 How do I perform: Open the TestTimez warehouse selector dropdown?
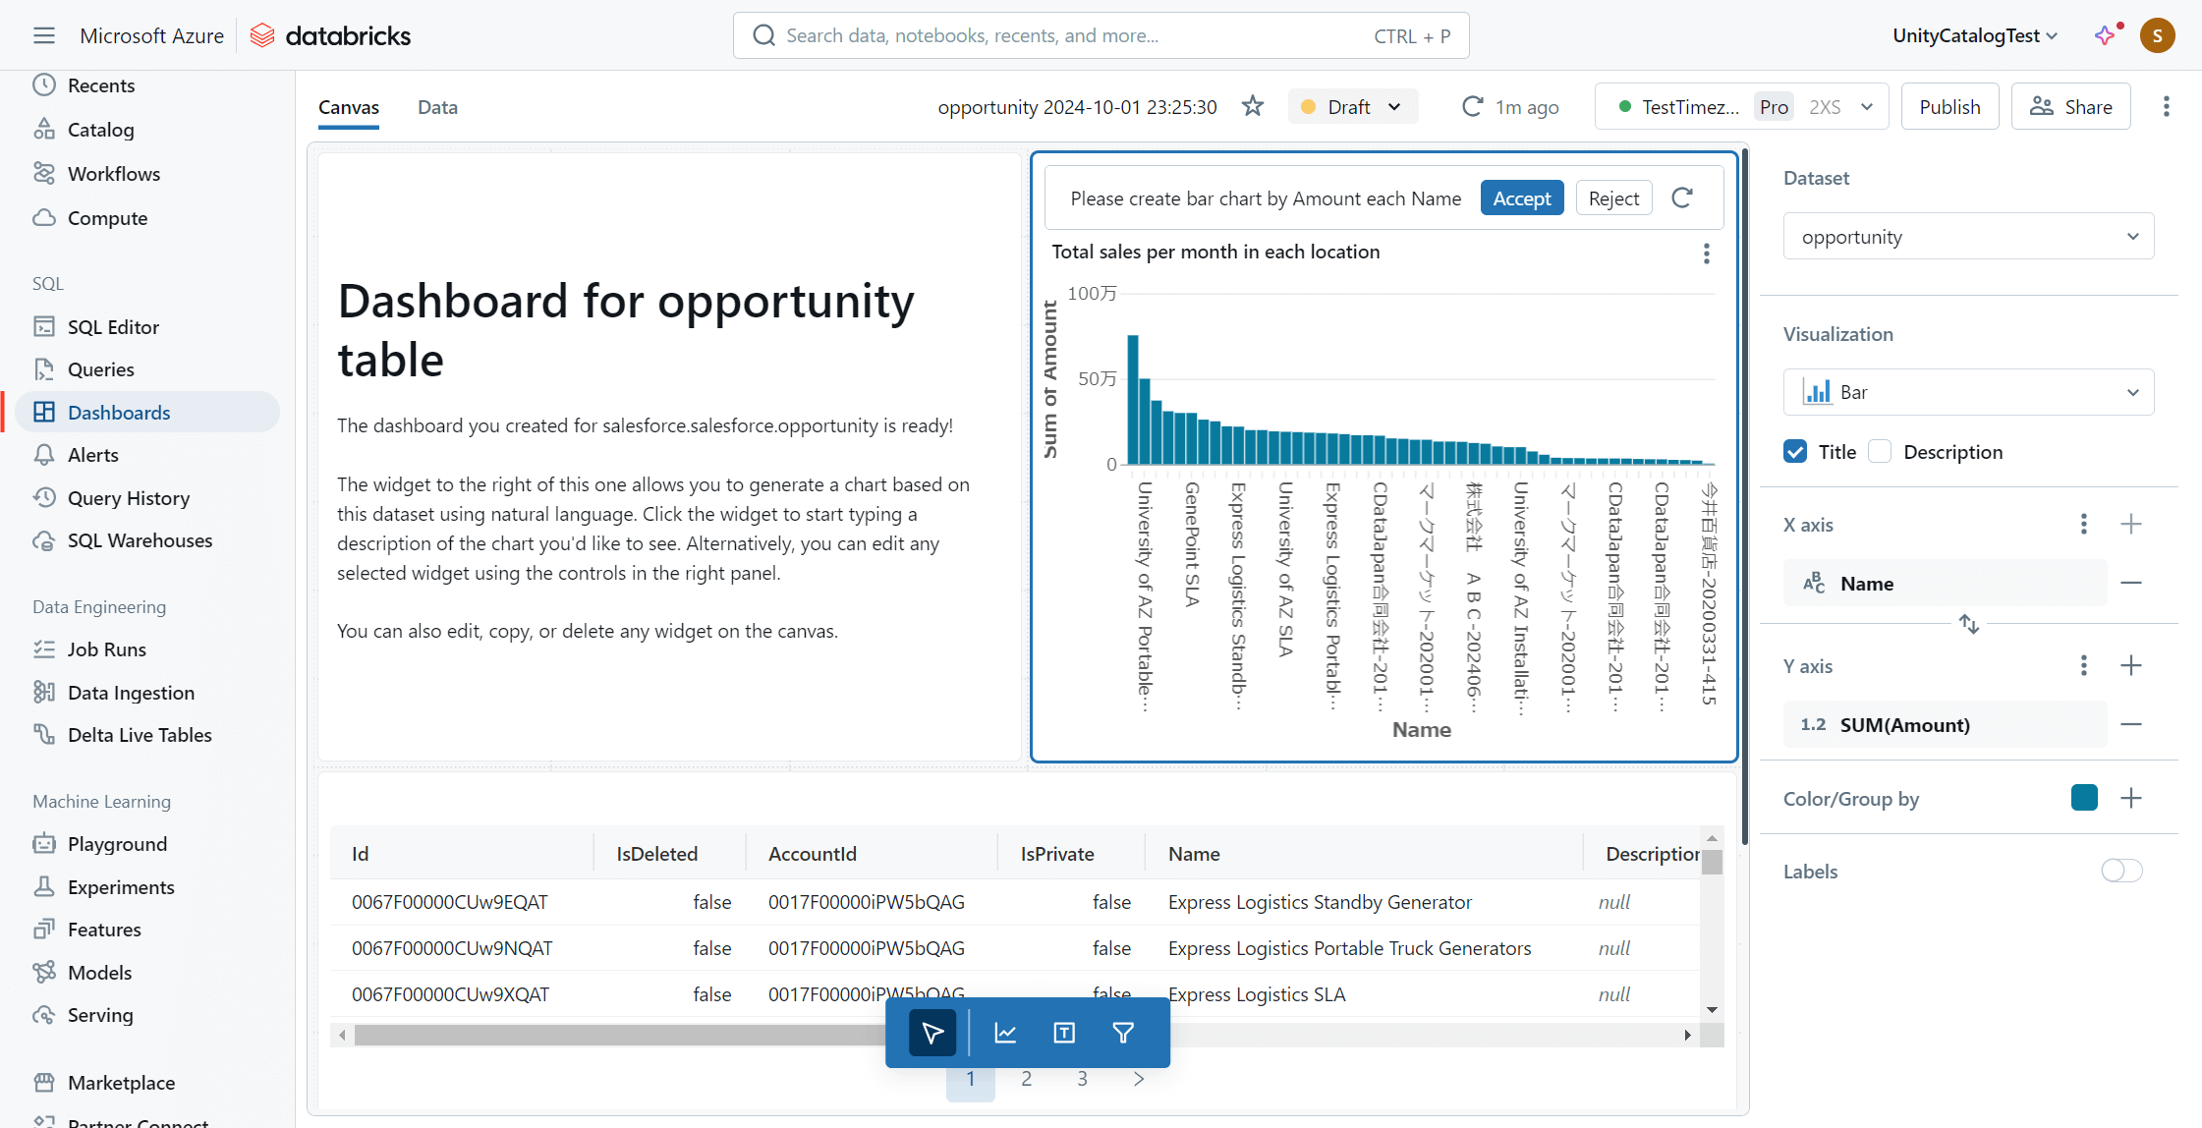[x=1741, y=107]
